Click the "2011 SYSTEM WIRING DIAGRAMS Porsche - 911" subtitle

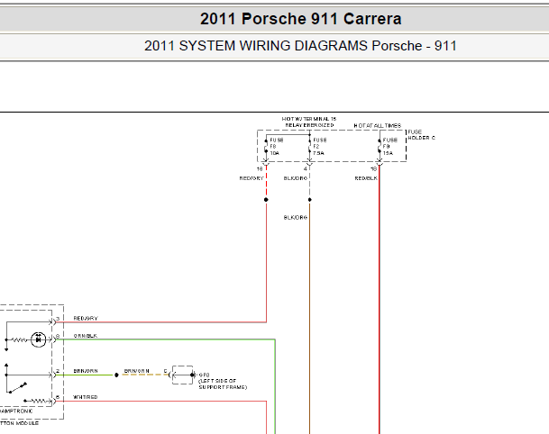tap(300, 46)
